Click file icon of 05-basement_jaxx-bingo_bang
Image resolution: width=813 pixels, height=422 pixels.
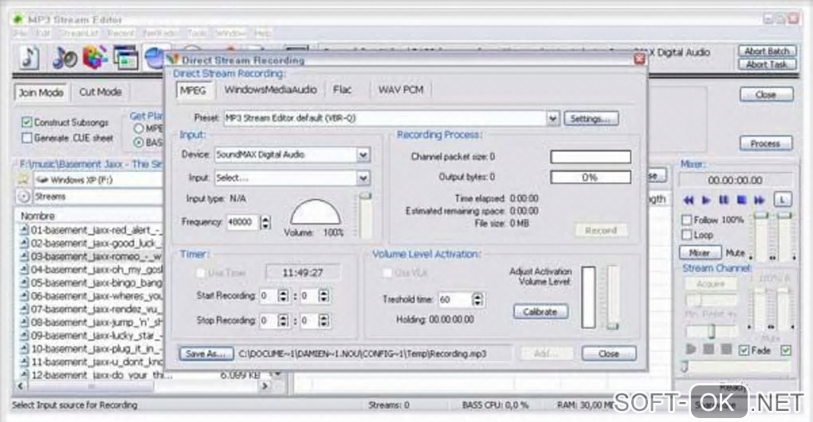click(24, 283)
